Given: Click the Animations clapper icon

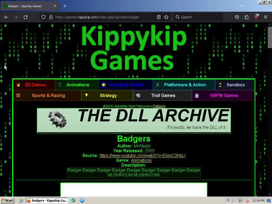Looking at the screenshot, I should [x=60, y=85].
